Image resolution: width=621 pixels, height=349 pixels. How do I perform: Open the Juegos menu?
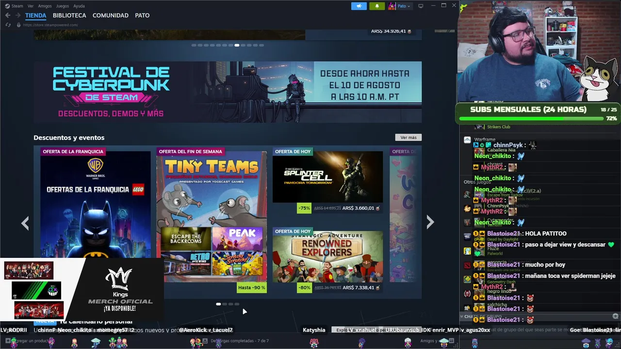pos(63,6)
